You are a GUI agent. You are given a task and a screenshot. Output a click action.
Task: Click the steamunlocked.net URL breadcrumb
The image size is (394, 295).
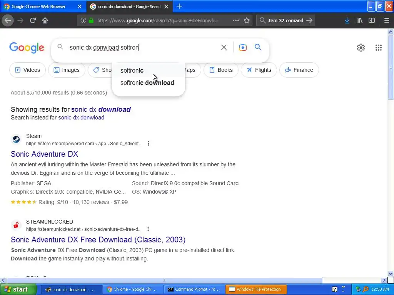click(x=83, y=229)
